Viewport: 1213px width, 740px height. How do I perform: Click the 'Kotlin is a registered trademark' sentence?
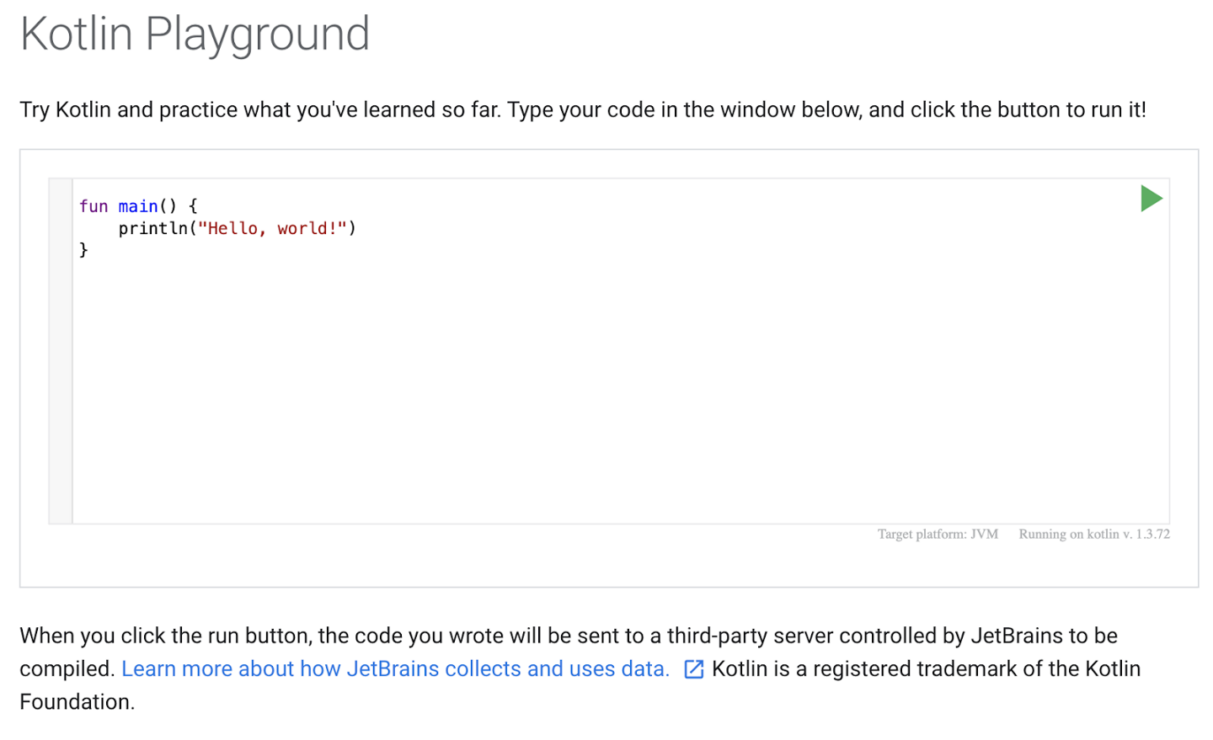(926, 668)
